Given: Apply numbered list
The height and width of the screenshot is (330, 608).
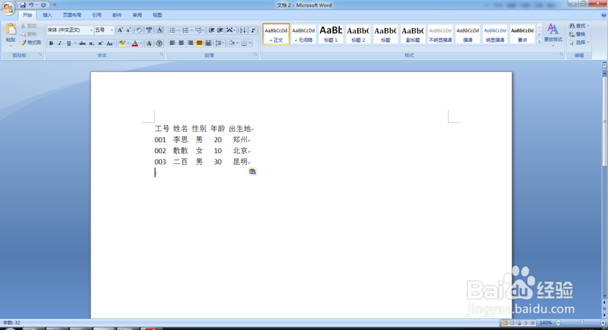Looking at the screenshot, I should point(185,30).
